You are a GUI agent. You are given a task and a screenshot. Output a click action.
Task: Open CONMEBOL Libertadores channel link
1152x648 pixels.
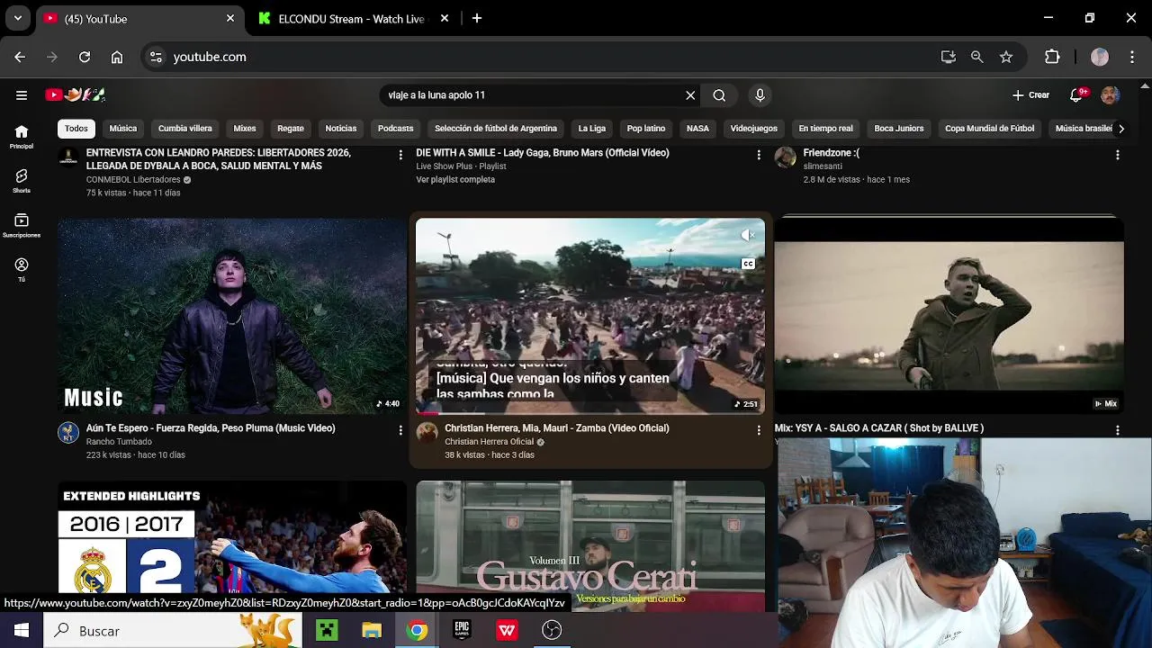[x=132, y=180]
